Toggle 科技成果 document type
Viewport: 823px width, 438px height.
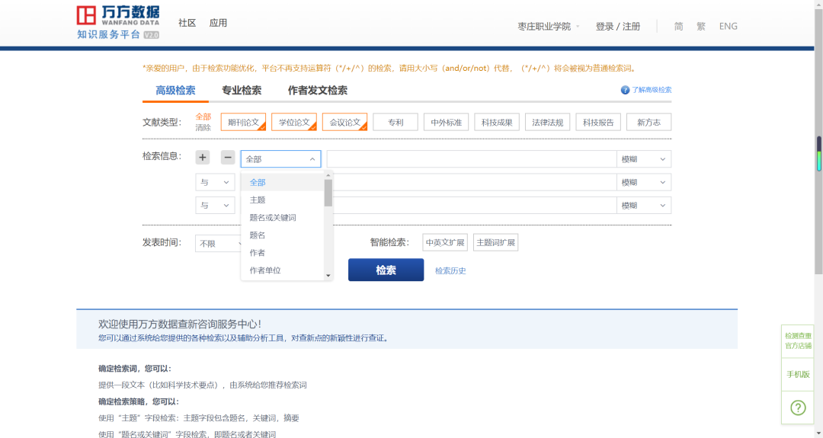click(x=497, y=122)
